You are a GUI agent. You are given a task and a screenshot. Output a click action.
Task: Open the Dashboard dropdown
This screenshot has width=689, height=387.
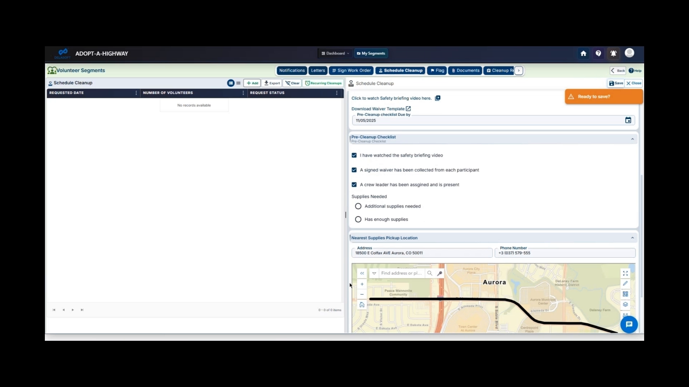click(x=335, y=53)
